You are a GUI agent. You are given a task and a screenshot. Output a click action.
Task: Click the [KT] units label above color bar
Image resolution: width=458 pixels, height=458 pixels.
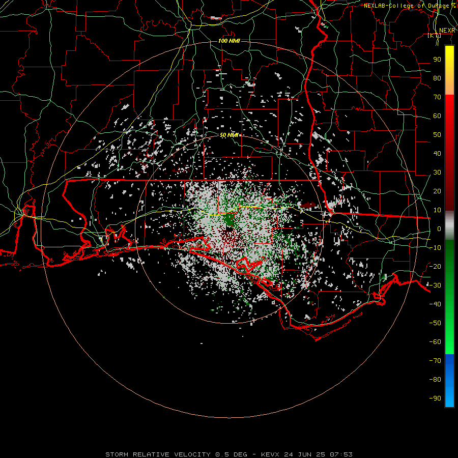tap(435, 35)
